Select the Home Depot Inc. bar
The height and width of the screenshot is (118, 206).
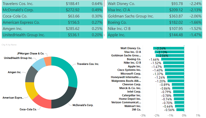coord(179,99)
